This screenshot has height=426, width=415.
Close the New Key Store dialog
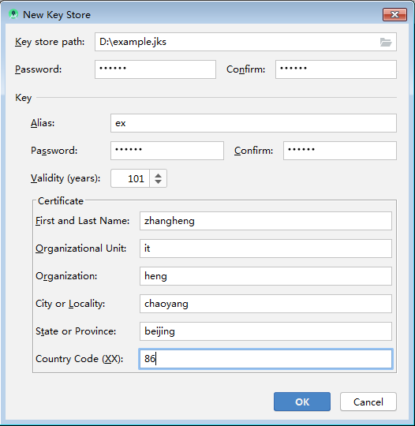point(394,14)
